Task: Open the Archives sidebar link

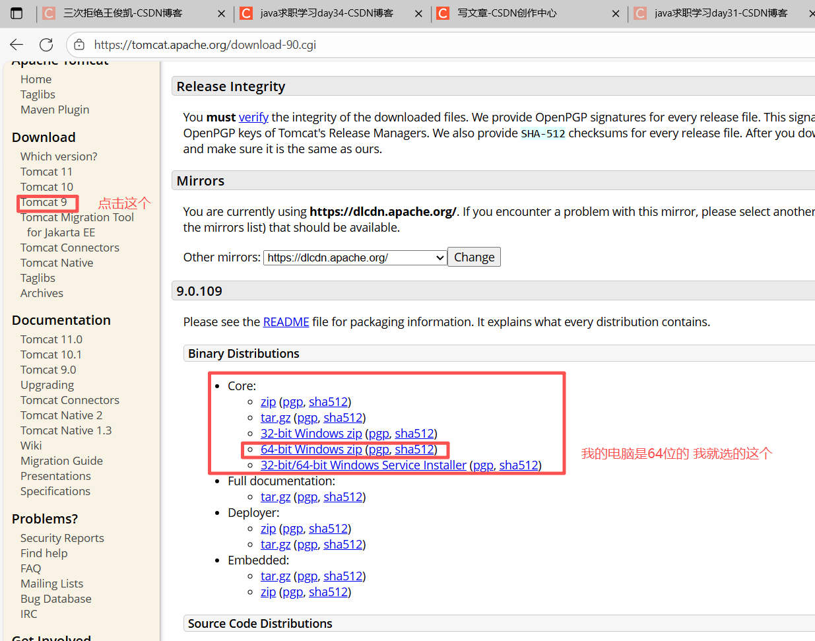Action: click(x=42, y=293)
